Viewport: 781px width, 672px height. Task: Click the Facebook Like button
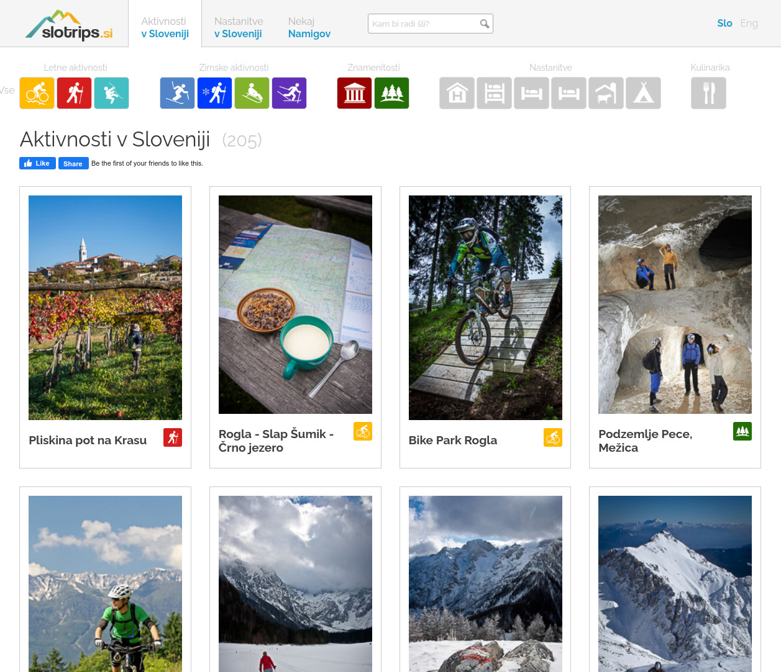tap(37, 163)
